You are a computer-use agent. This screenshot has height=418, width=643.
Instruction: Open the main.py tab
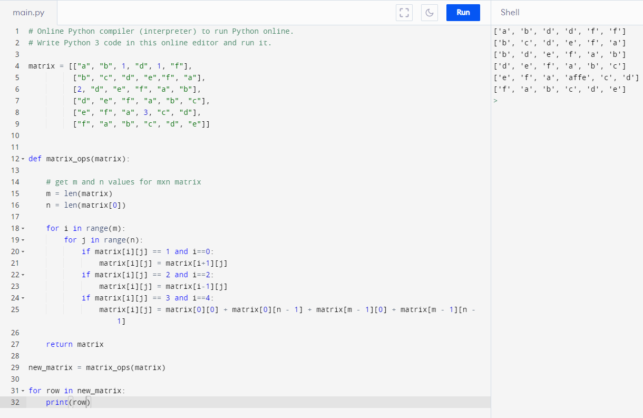28,13
